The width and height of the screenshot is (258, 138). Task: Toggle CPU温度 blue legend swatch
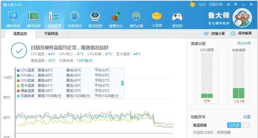[x=18, y=70]
